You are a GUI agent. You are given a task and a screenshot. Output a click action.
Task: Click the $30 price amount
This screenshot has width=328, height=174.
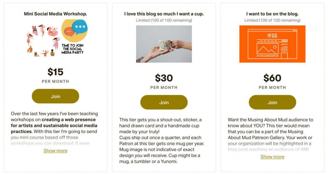(x=164, y=78)
